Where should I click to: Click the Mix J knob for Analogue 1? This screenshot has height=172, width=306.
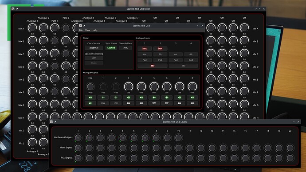click(x=32, y=143)
